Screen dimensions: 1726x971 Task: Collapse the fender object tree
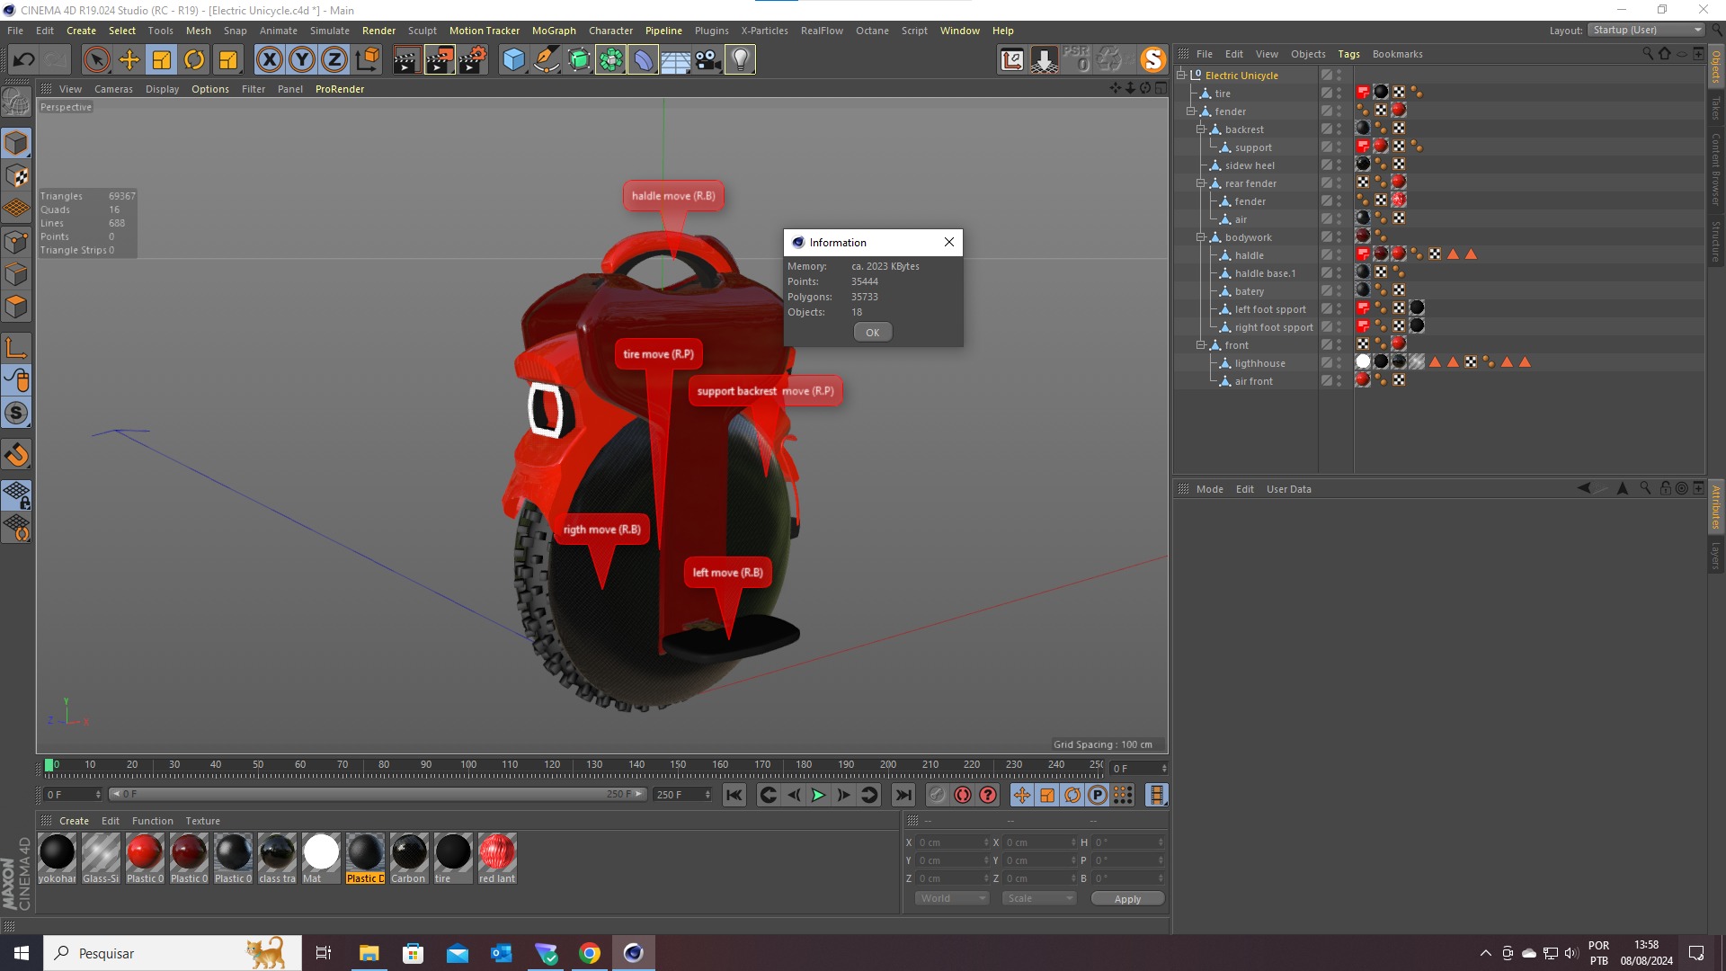point(1190,111)
